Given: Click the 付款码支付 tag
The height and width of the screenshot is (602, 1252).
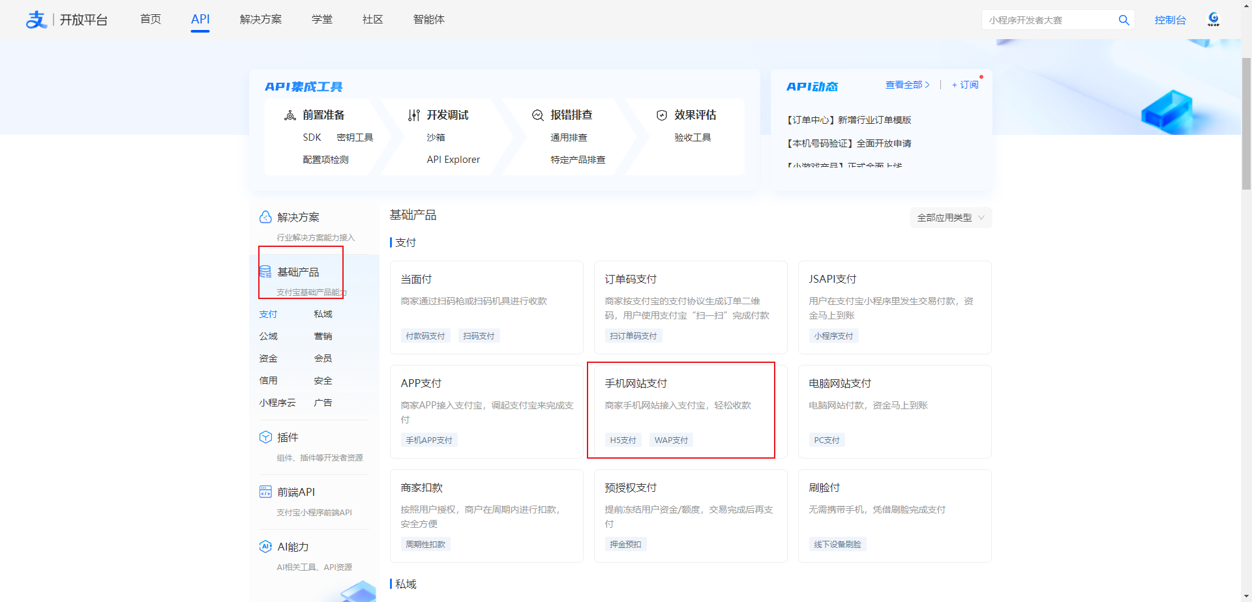Looking at the screenshot, I should pos(425,336).
